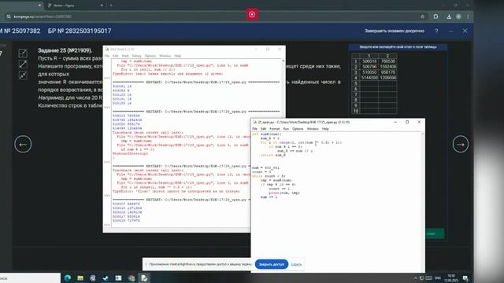Open Format menu in 25_open.py editor
Viewport: 504px width, 283px height.
pyautogui.click(x=274, y=129)
